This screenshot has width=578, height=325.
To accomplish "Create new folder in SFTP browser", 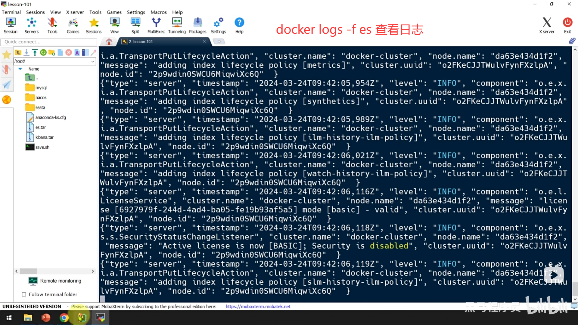I will coord(52,53).
